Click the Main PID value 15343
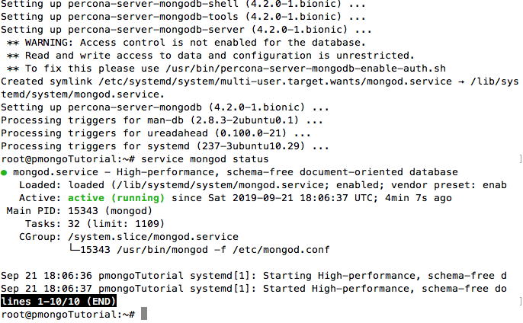 point(83,211)
